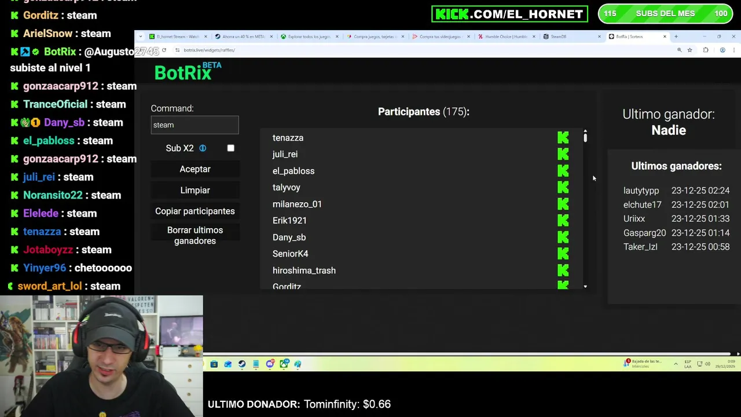Click the Aceptar button
Viewport: 741px width, 417px height.
195,169
